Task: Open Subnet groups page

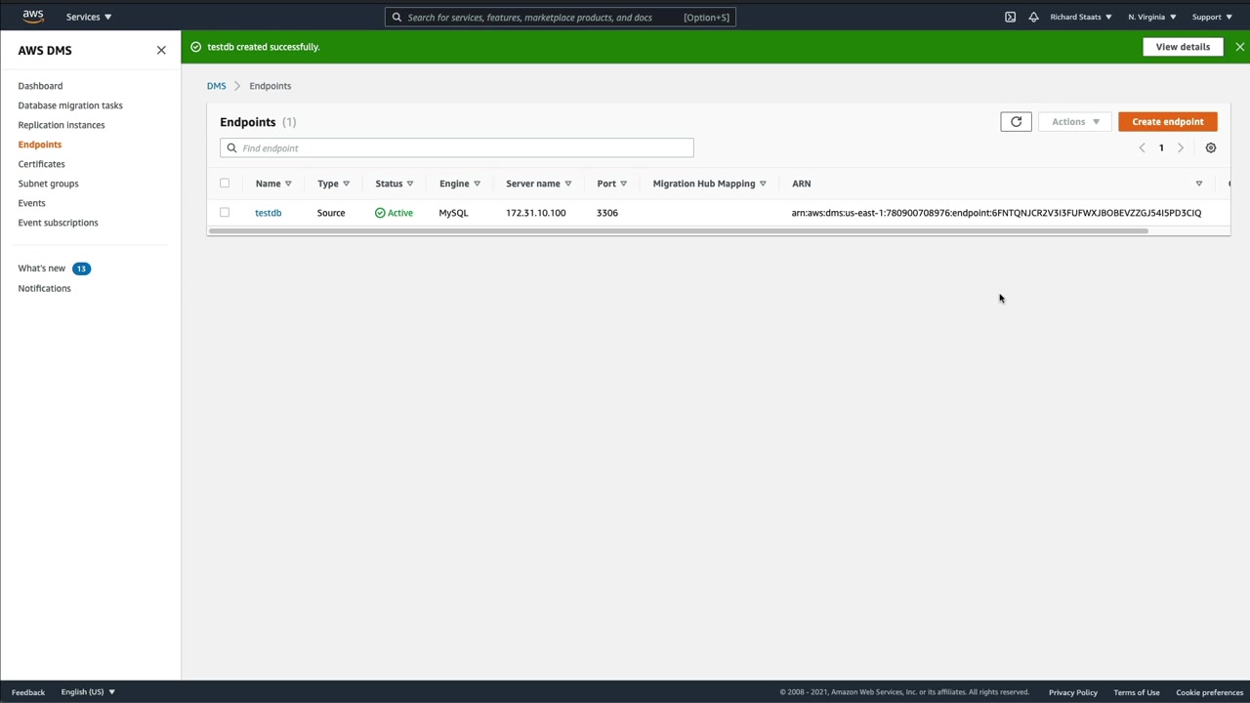Action: (48, 184)
